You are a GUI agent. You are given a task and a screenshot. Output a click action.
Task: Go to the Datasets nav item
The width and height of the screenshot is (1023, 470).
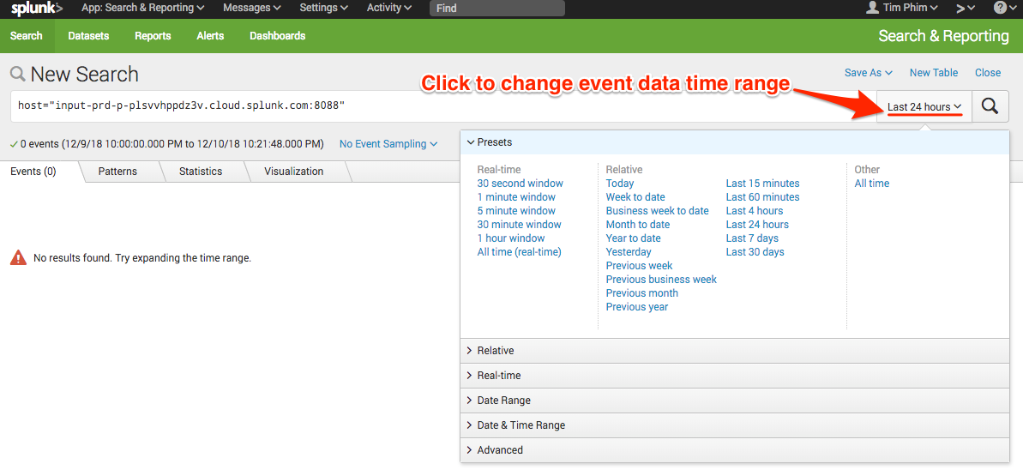coord(88,36)
